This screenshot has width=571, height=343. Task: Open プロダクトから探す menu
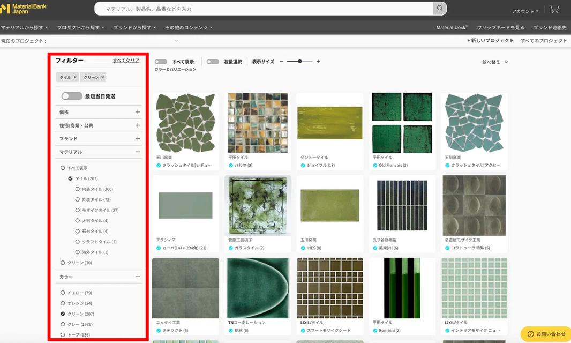click(x=80, y=28)
